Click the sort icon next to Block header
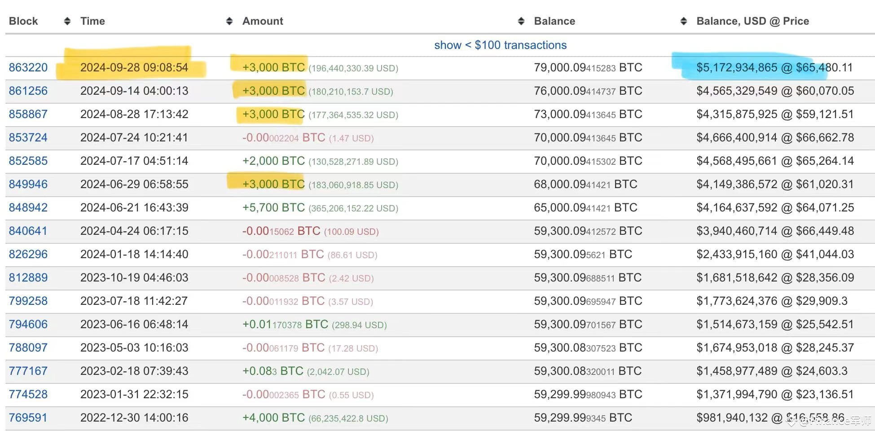Viewport: 875px width, 431px height. pos(67,21)
